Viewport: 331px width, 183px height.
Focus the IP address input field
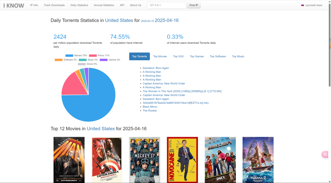coord(166,5)
